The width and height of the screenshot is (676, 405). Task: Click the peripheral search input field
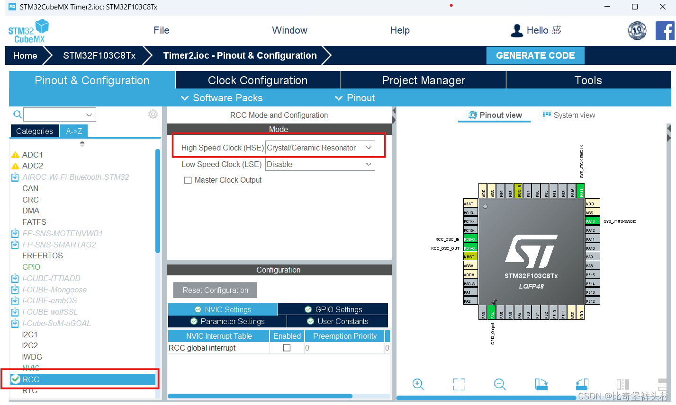pos(54,114)
